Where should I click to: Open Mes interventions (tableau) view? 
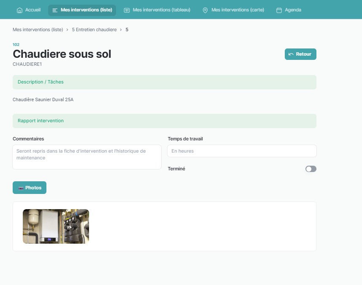161,10
